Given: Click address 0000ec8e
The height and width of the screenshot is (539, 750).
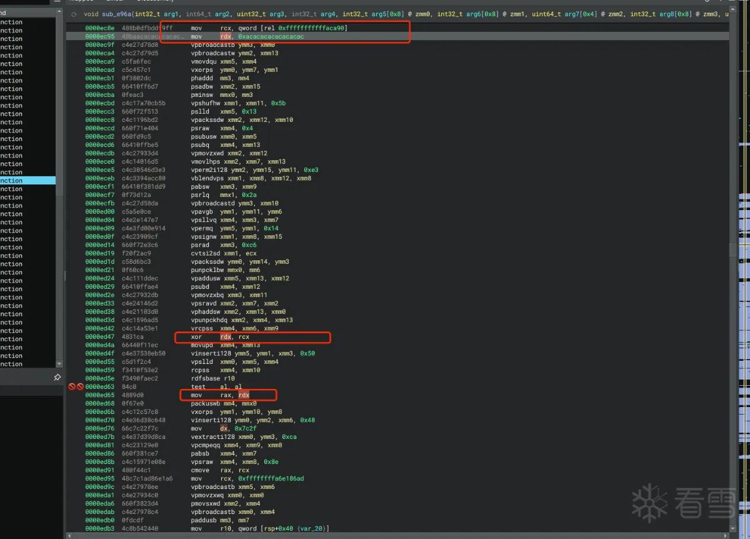Looking at the screenshot, I should tap(100, 28).
